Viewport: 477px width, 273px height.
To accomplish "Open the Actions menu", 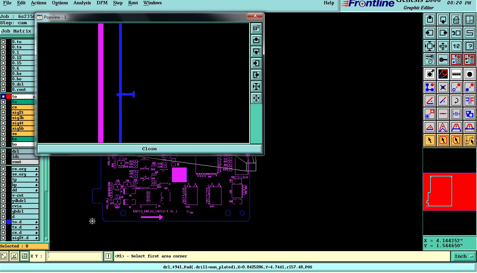I will (39, 3).
